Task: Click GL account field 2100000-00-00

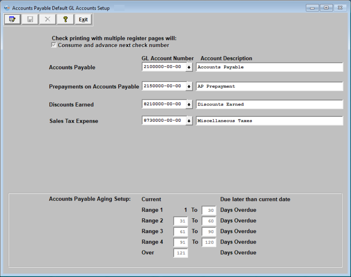Action: coord(164,67)
